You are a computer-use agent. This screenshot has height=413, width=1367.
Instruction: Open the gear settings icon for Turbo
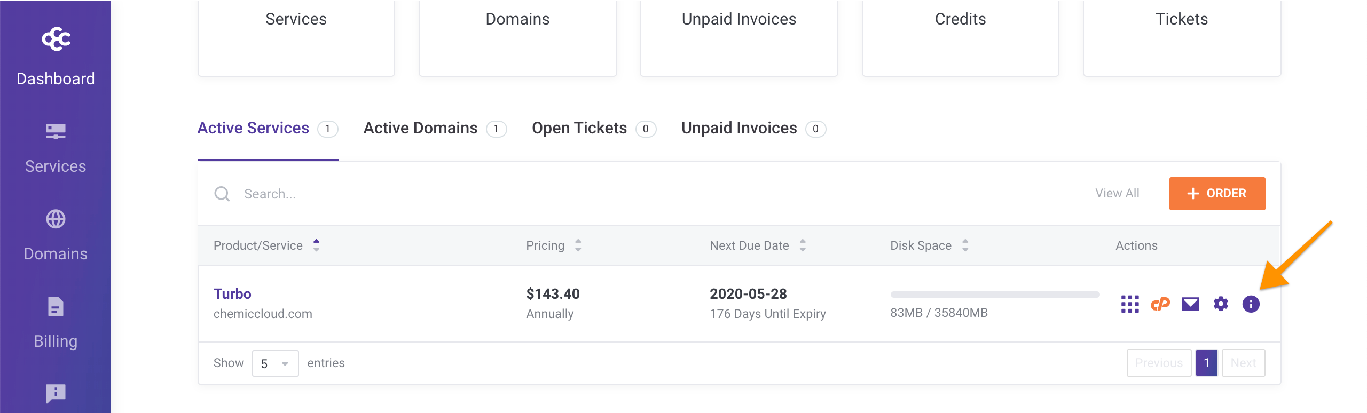click(1221, 304)
